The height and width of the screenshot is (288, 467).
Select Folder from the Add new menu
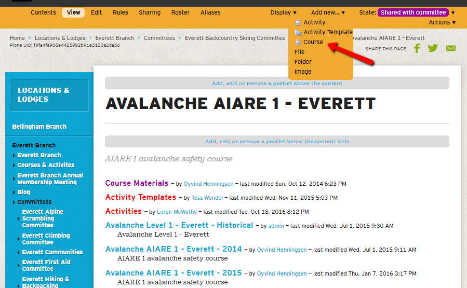(x=303, y=62)
